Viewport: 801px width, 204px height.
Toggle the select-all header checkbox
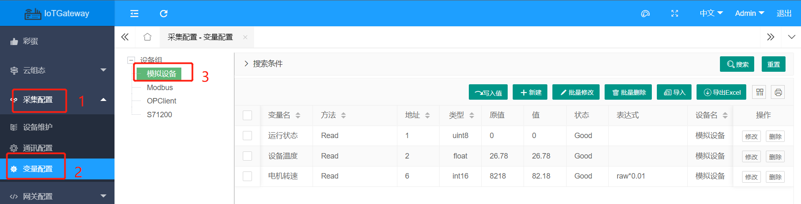coord(247,115)
